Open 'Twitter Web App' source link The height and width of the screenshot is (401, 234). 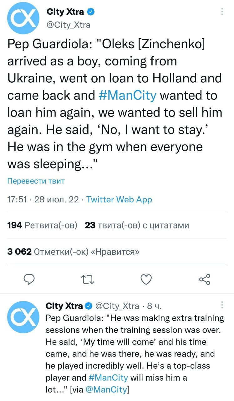[x=119, y=200]
